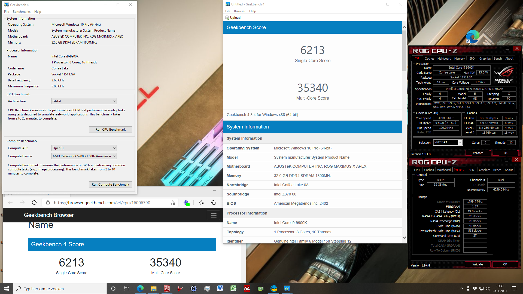Open Cortana circle on the taskbar

point(113,289)
